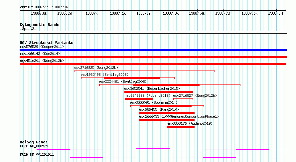Select the red nsv1066142 variant bar
Viewport: 296px width, 162px height.
[153, 57]
